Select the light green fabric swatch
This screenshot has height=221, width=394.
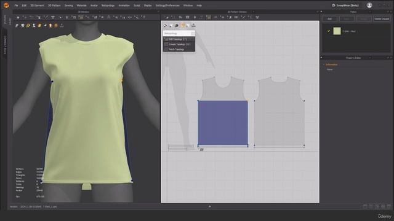(337, 31)
